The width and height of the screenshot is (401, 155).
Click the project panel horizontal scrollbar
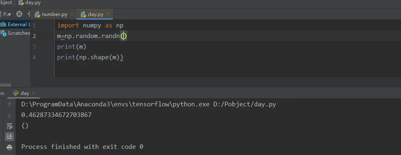click(5, 85)
